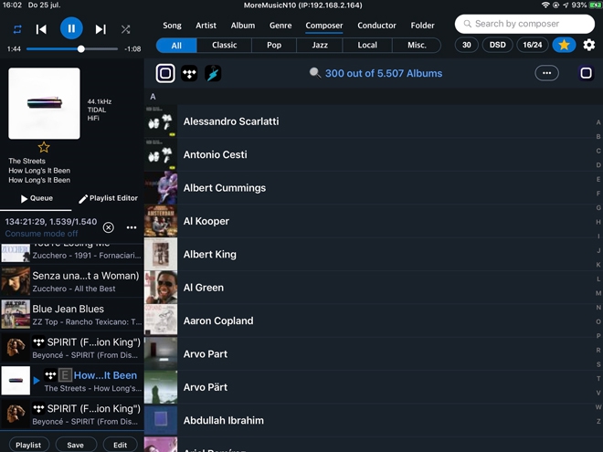The width and height of the screenshot is (603, 452).
Task: Open the 300 out of 5.507 Albums link
Action: point(384,73)
